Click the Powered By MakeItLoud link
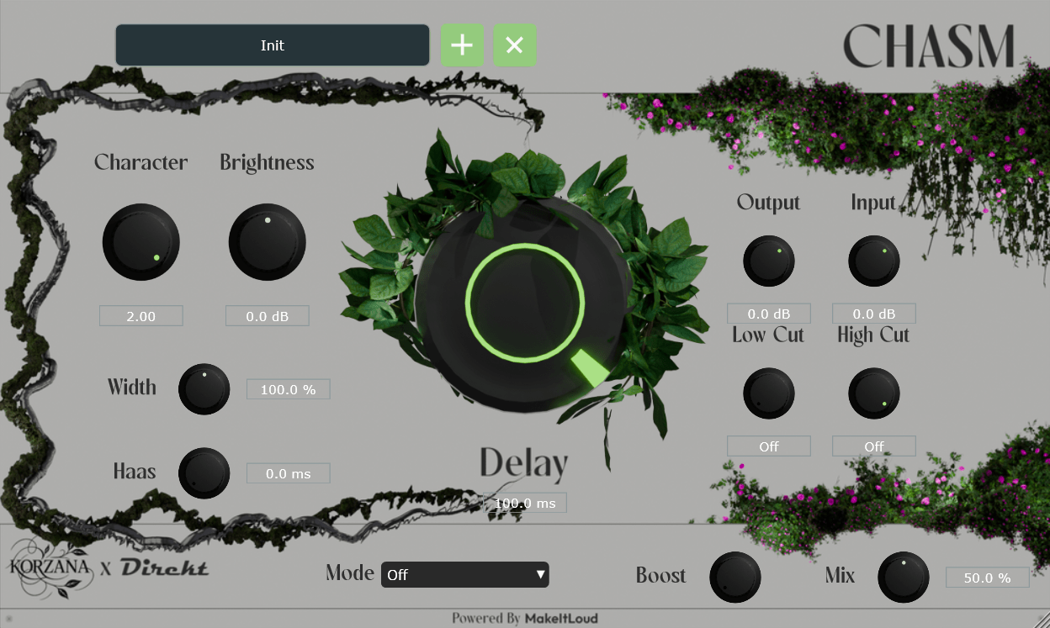Viewport: 1050px width, 628px height. (525, 618)
